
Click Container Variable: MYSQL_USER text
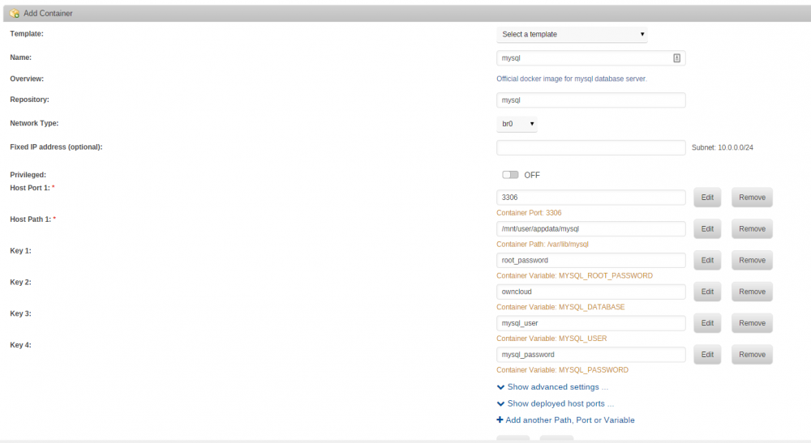tap(551, 339)
